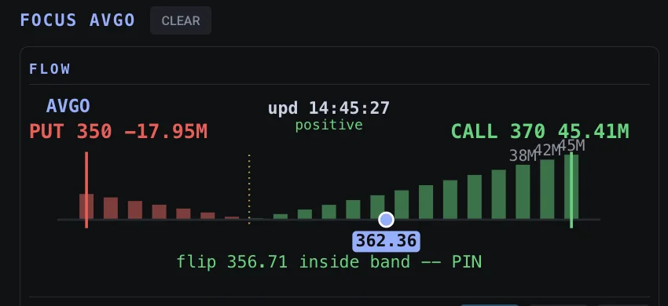Click the CLEAR button
668x306 pixels.
click(x=181, y=20)
